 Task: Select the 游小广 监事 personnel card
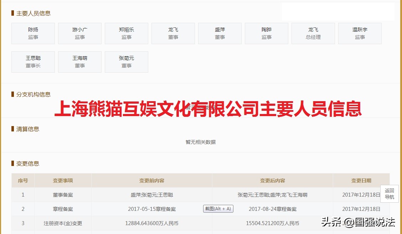(x=79, y=33)
